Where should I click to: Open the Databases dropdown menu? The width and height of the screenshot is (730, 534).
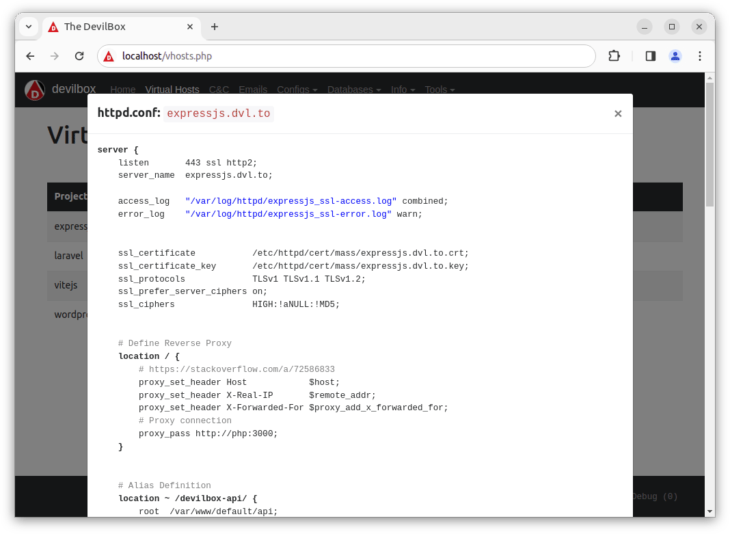tap(354, 90)
